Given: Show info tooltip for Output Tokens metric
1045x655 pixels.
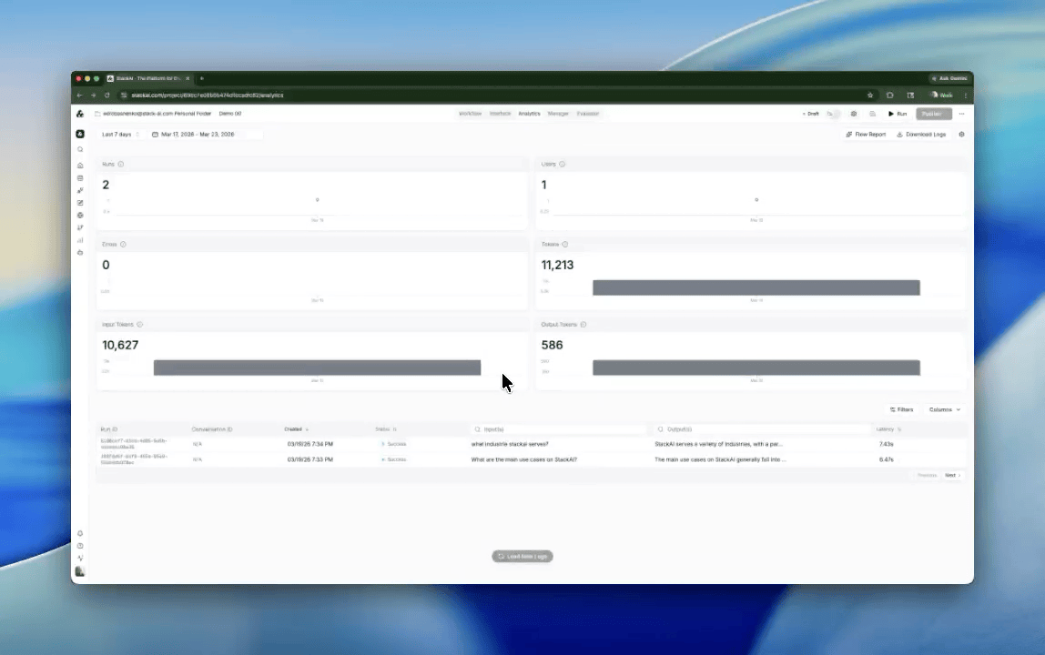Looking at the screenshot, I should (x=583, y=325).
